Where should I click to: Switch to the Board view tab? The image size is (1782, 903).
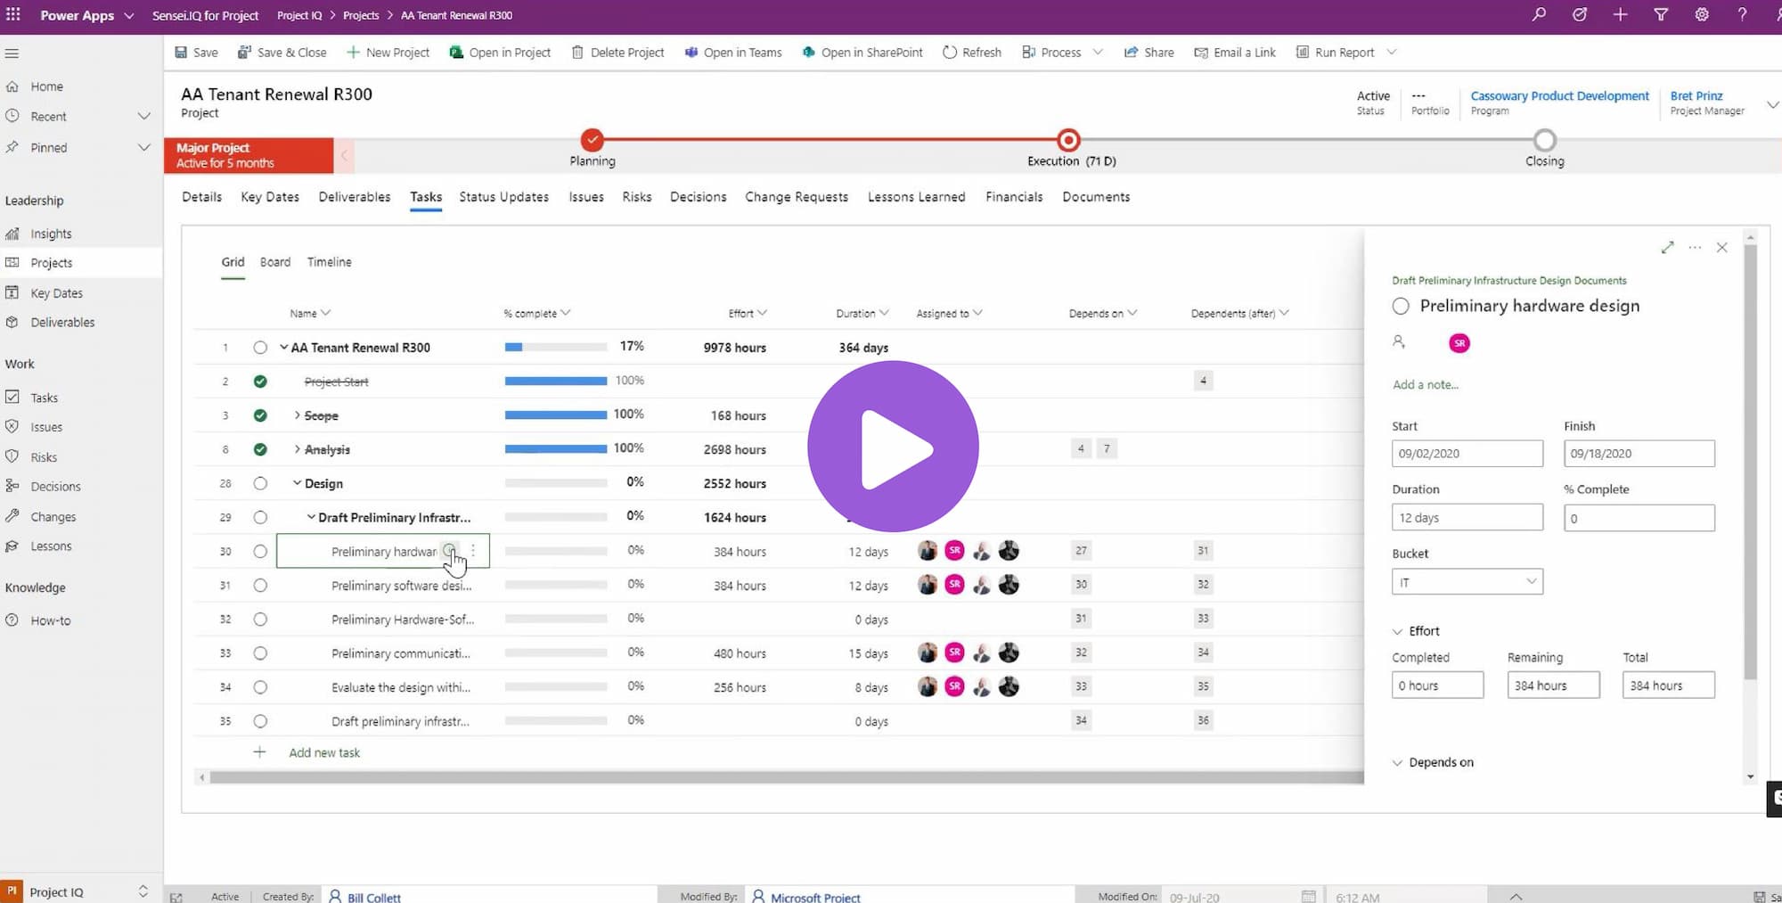point(274,261)
